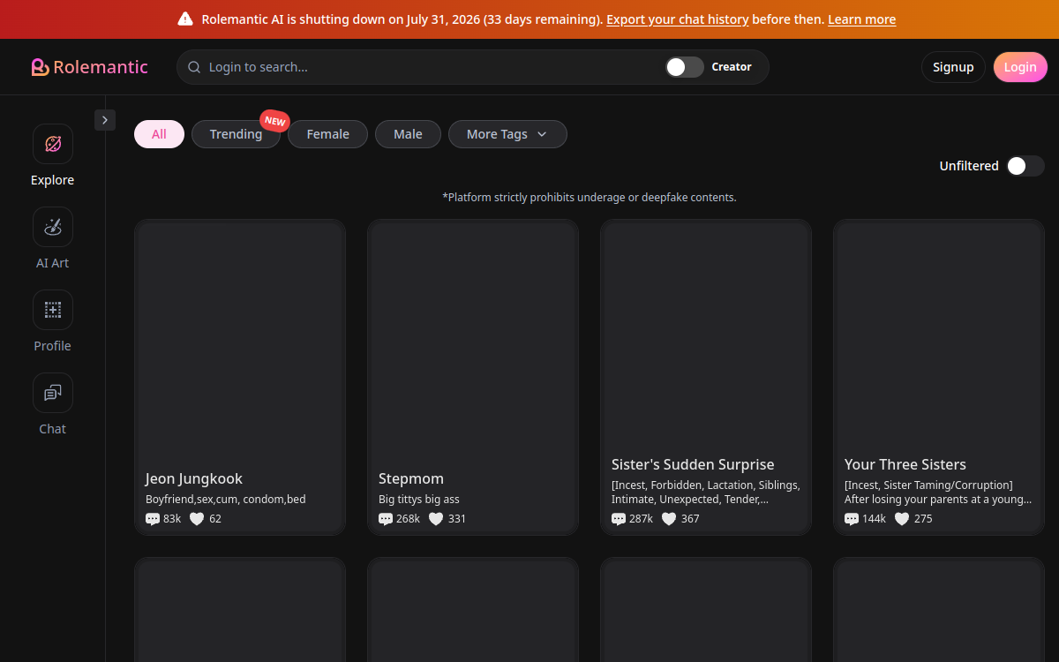Open the Chat icon in the sidebar
The height and width of the screenshot is (662, 1059).
[x=53, y=393]
